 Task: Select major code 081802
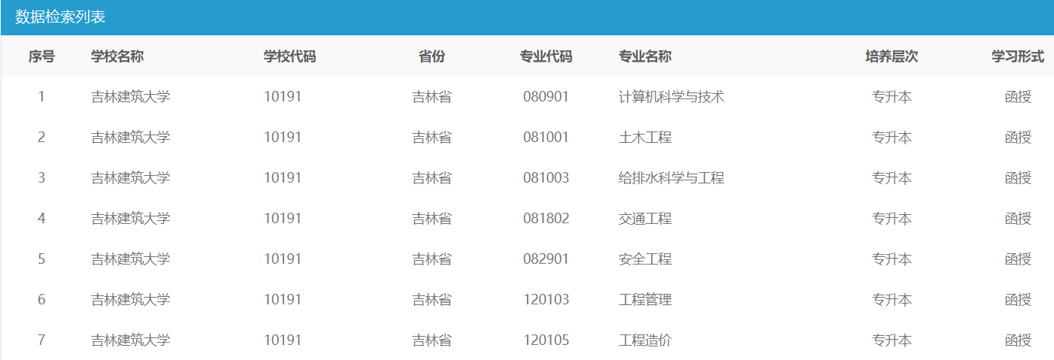coord(547,219)
